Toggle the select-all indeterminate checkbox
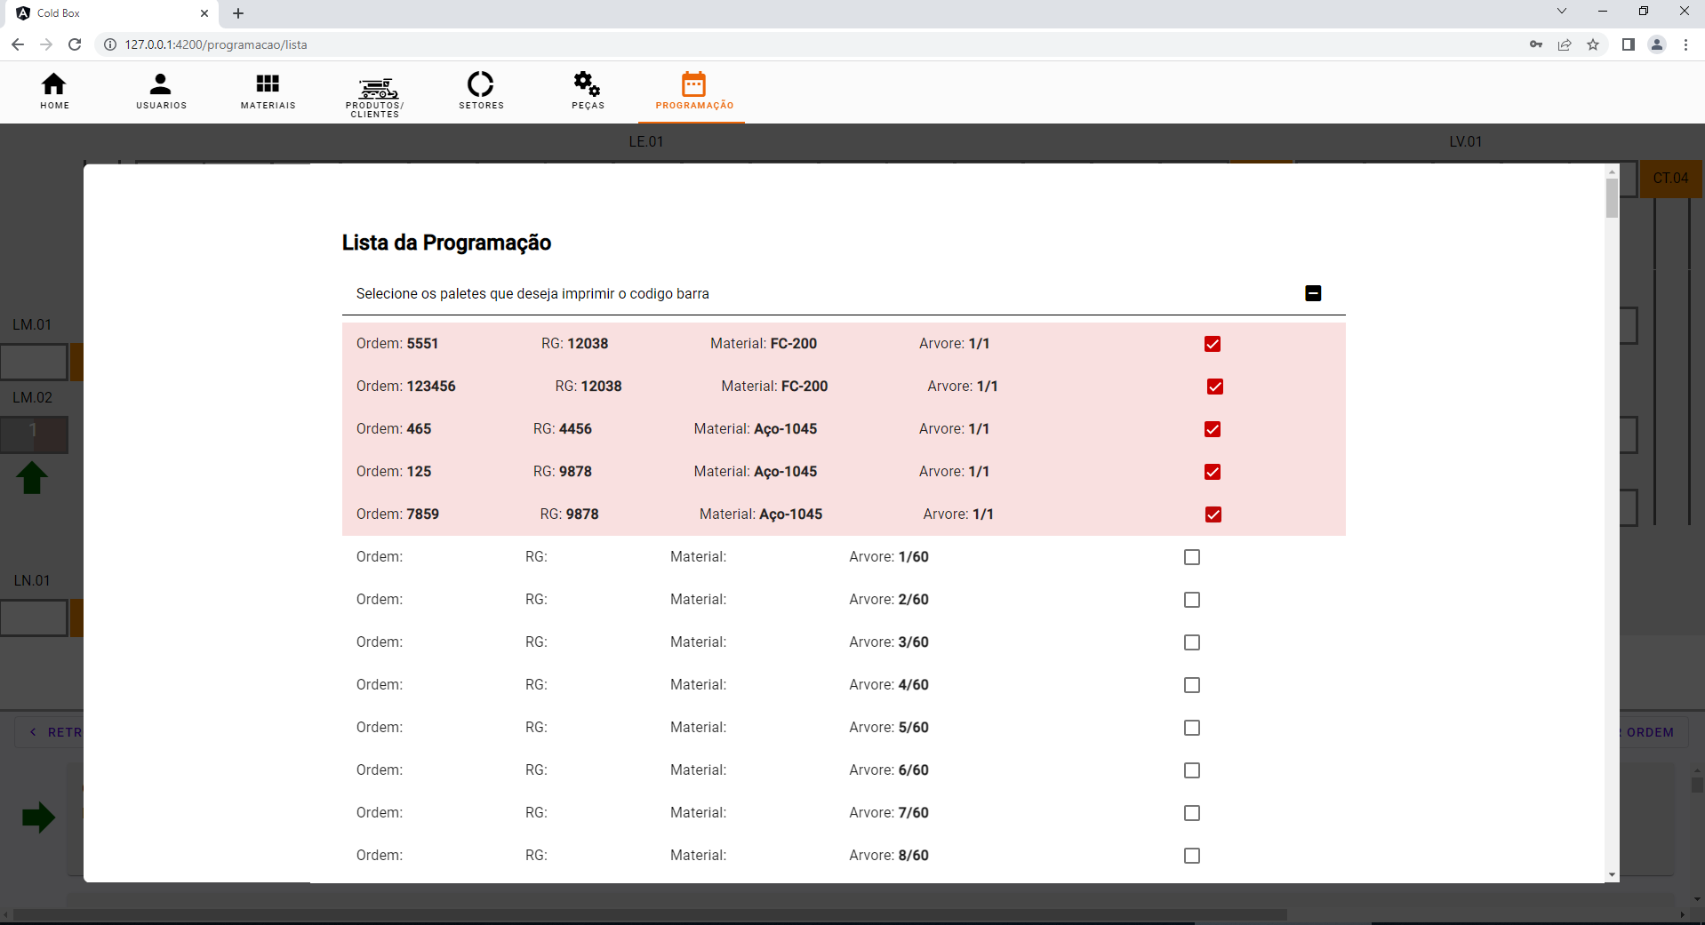 point(1313,293)
